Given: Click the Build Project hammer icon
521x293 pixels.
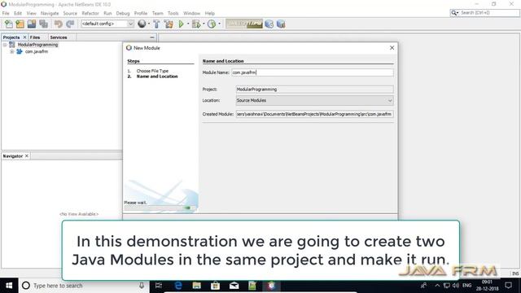Looking at the screenshot, I should coord(156,24).
